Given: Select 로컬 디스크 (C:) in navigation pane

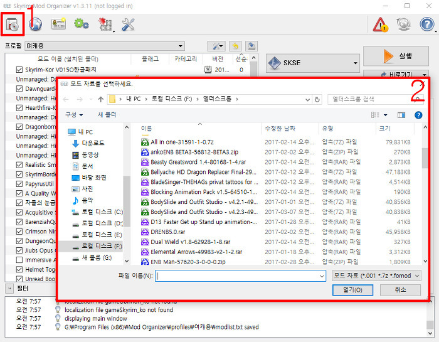Looking at the screenshot, I should [x=97, y=212].
